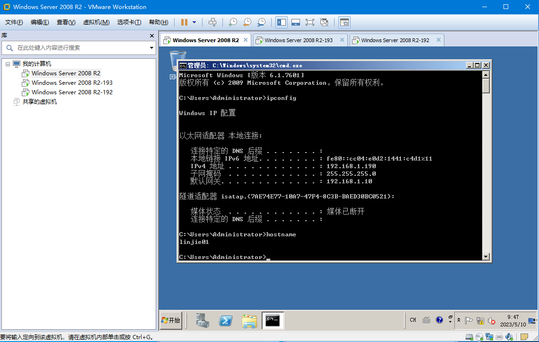539x342 pixels.
Task: Open the 编辑(E) menu
Action: [x=40, y=22]
